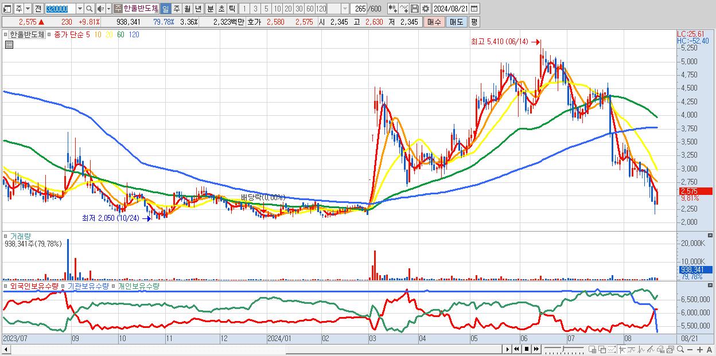Click the letter A auto-scale icon at bottom

pyautogui.click(x=709, y=349)
